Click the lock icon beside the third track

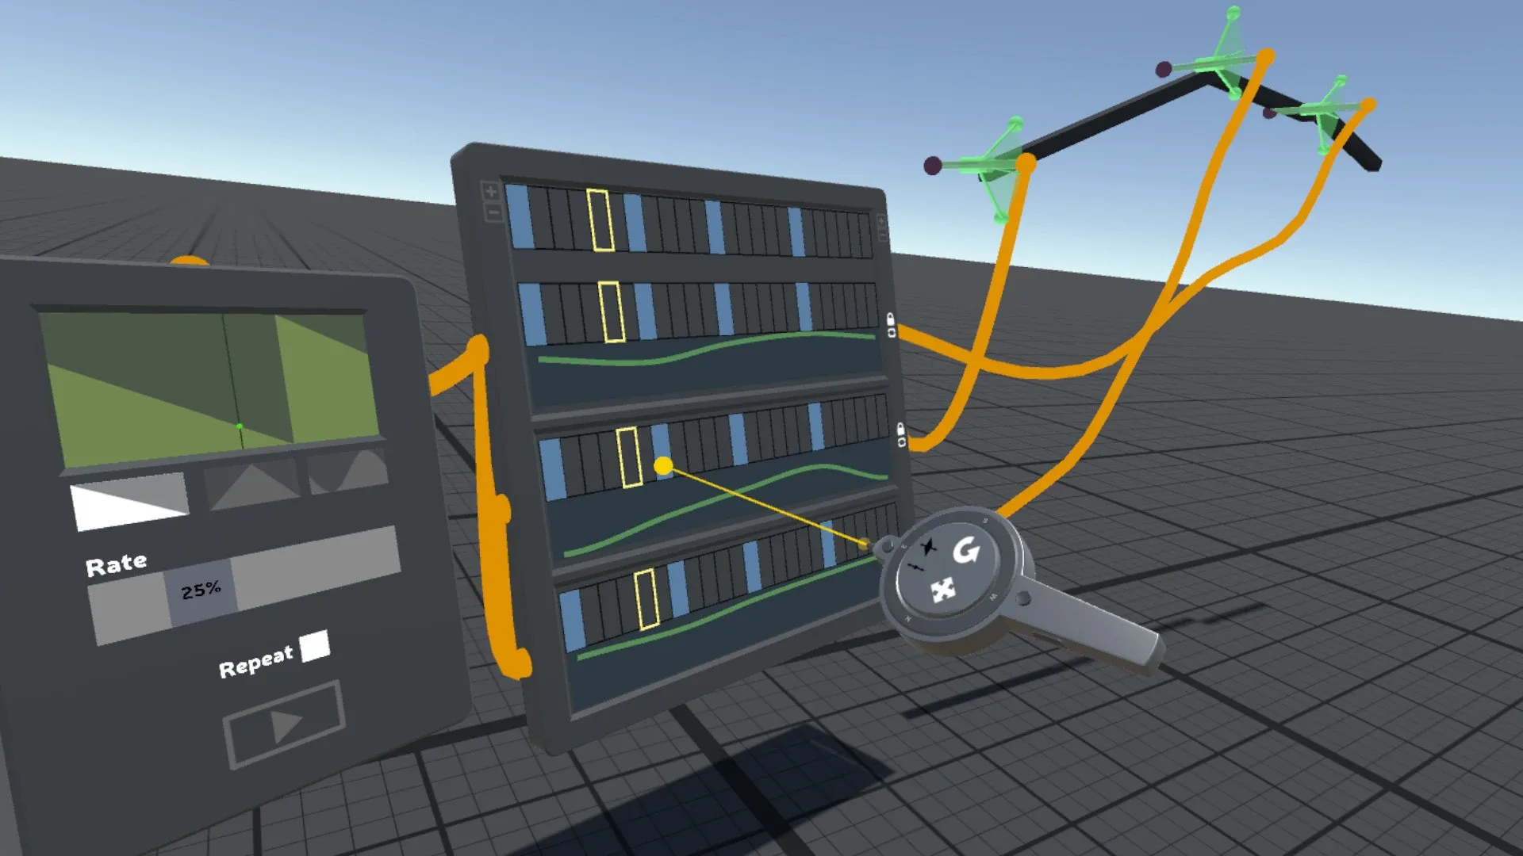pyautogui.click(x=900, y=429)
